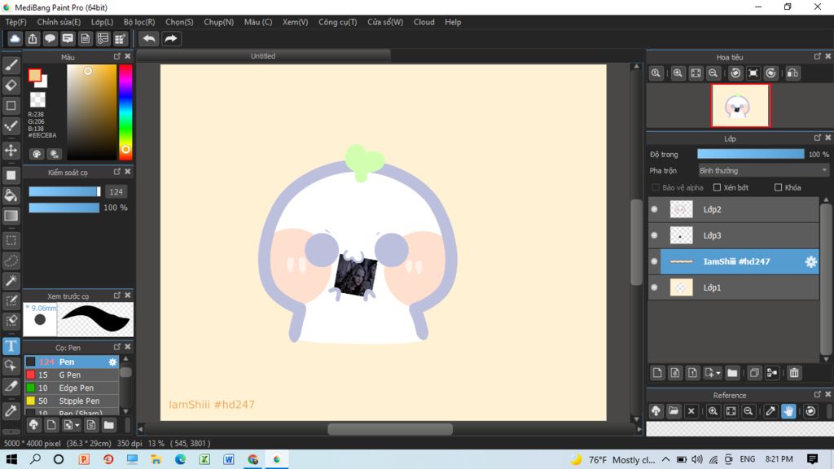Click the brush size value field 124
This screenshot has height=469, width=834.
coord(116,192)
